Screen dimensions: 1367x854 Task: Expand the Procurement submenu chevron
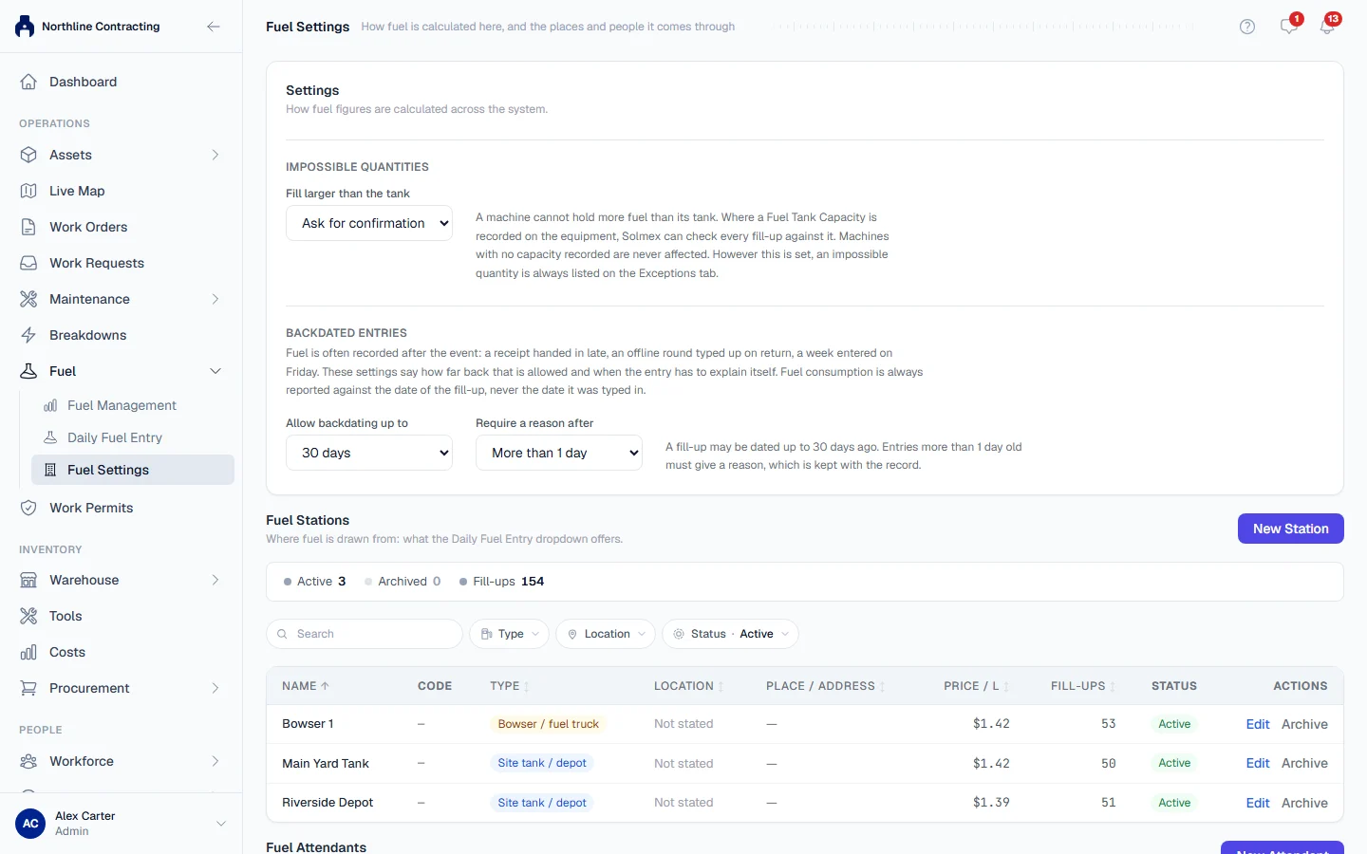215,688
